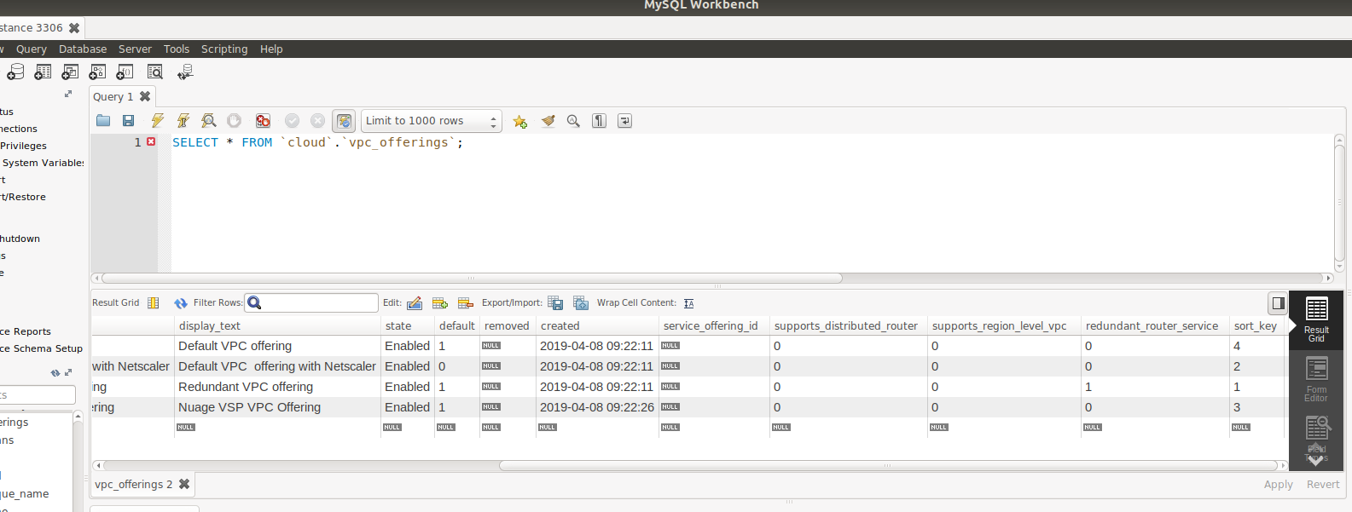Screen dimensions: 1352x512
Task: Switch to Form Editor side panel
Action: click(x=1316, y=380)
